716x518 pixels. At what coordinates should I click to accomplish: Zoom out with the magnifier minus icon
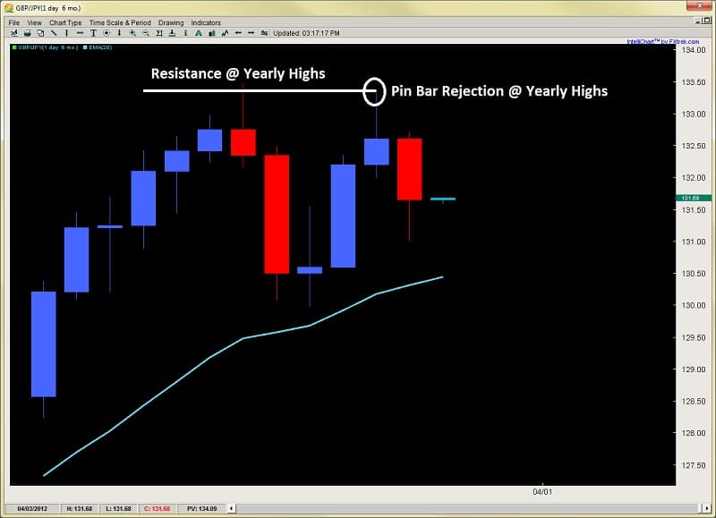coord(146,33)
